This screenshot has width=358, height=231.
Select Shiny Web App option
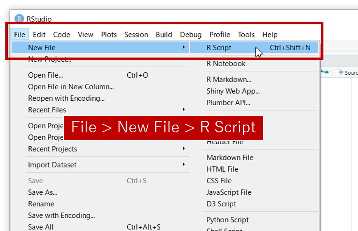[x=233, y=91]
